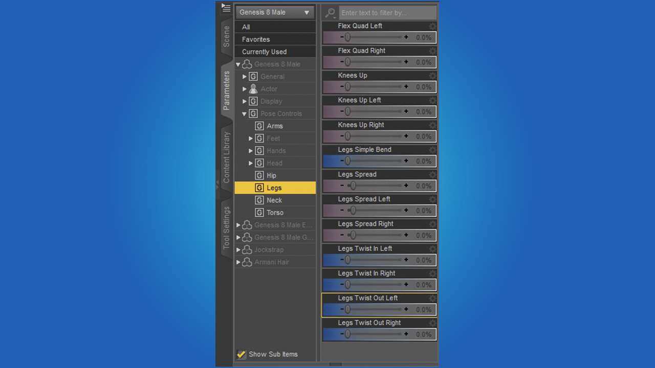Click the Flex Quad Left slider handle
655x368 pixels.
pos(347,37)
